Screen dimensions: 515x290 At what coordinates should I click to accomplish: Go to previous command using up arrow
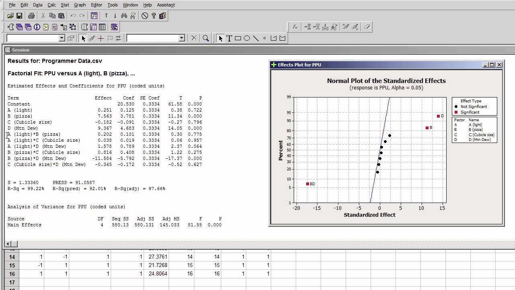[x=106, y=16]
